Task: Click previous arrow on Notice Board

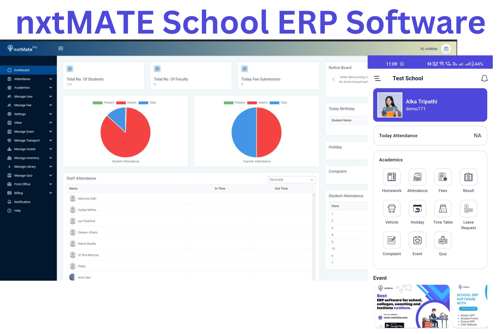Action: click(x=333, y=79)
